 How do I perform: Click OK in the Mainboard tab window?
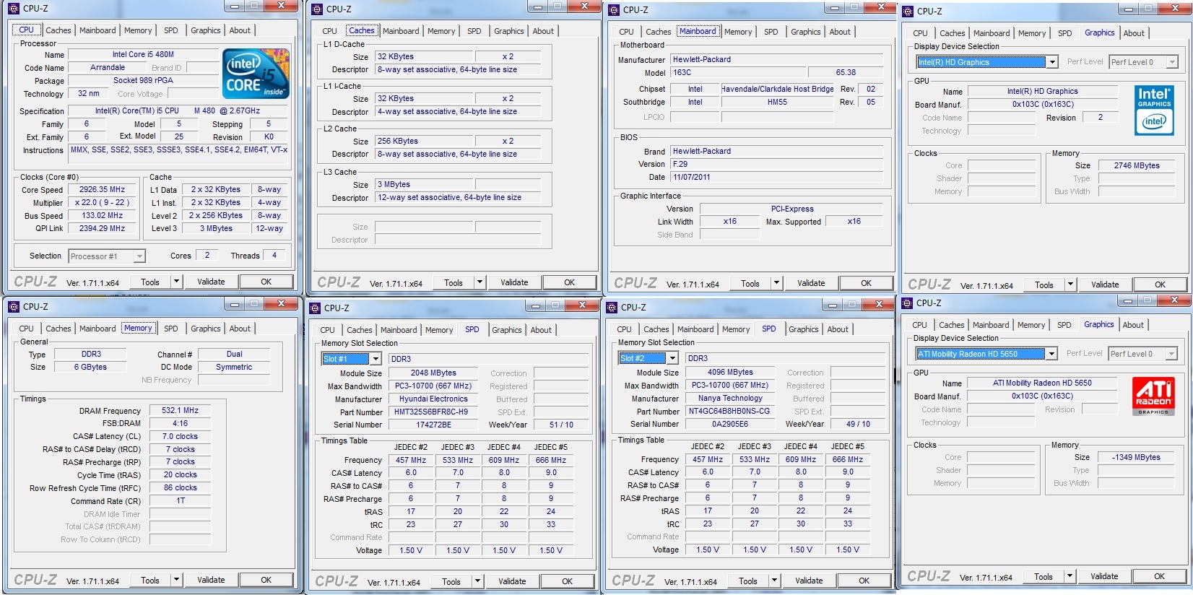[x=867, y=283]
